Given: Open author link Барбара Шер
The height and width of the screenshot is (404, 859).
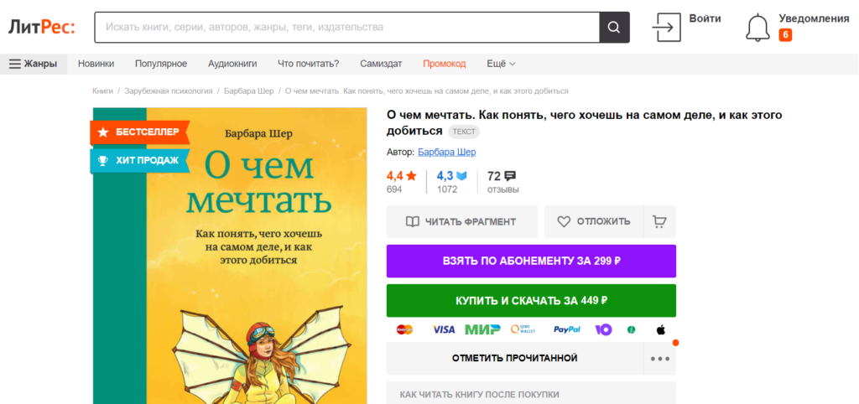Looking at the screenshot, I should [x=446, y=152].
